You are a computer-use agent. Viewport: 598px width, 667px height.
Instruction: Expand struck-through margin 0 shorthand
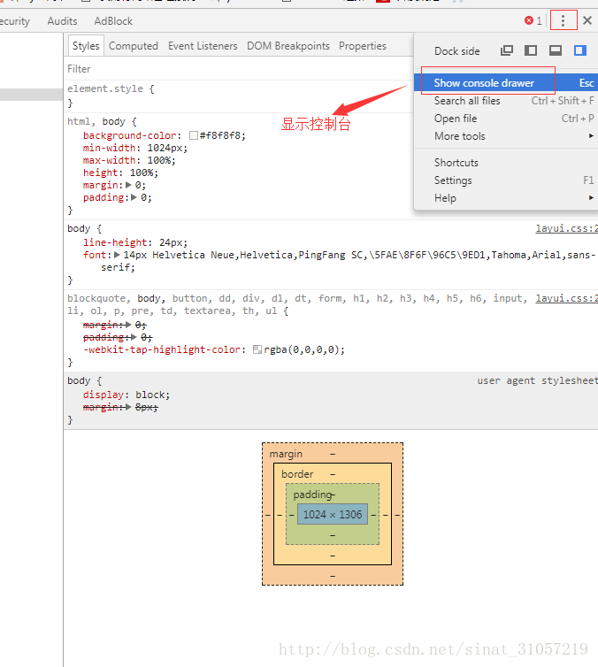pos(128,325)
